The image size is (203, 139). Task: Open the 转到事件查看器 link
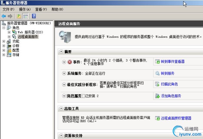pyautogui.click(x=173, y=61)
